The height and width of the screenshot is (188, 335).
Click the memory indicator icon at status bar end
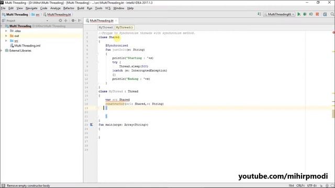(x=332, y=186)
